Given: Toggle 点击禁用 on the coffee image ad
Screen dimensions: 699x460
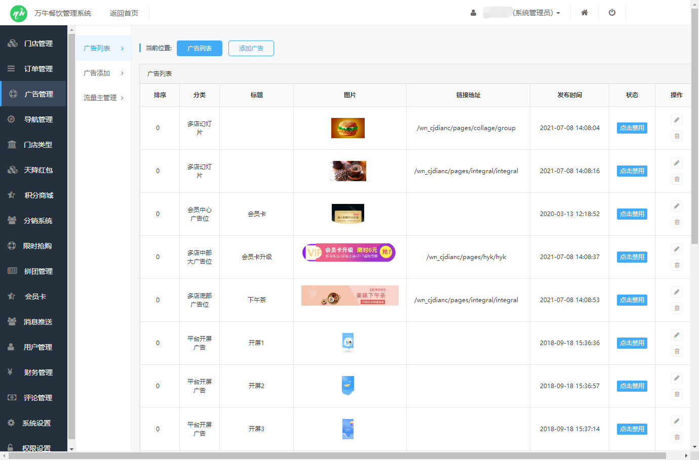Looking at the screenshot, I should click(x=632, y=171).
